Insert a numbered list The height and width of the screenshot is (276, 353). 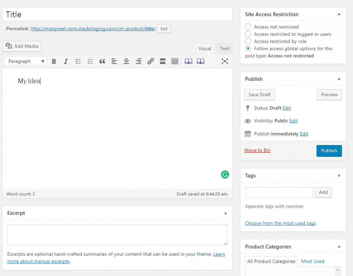click(x=90, y=61)
